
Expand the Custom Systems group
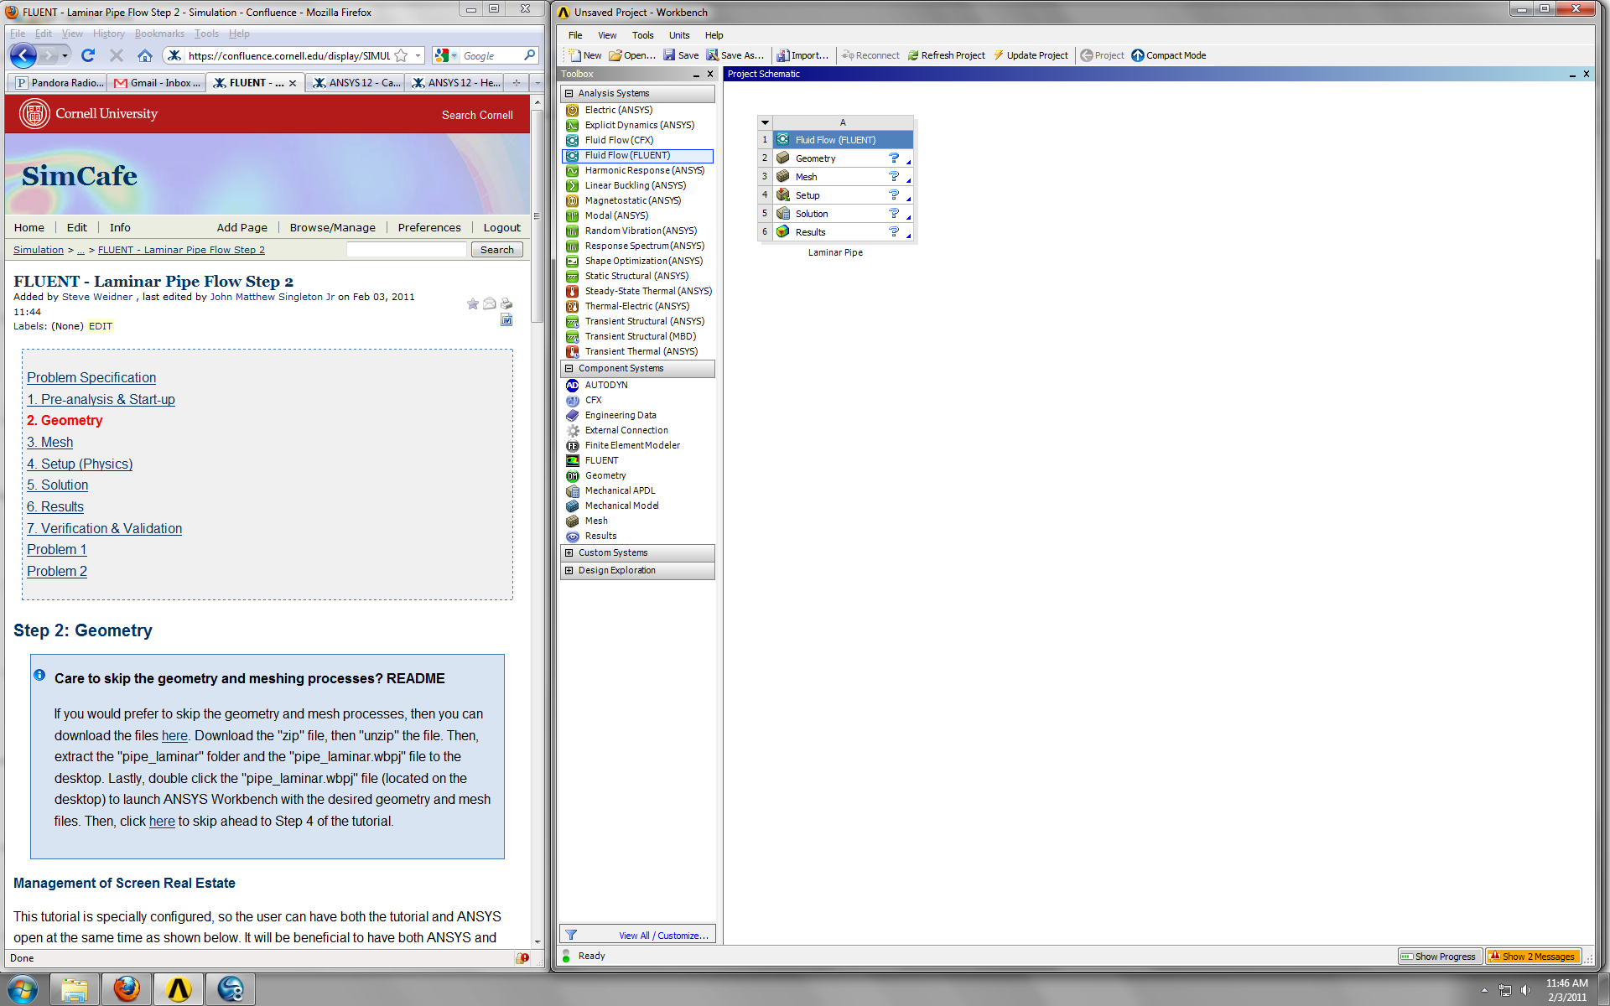point(569,552)
